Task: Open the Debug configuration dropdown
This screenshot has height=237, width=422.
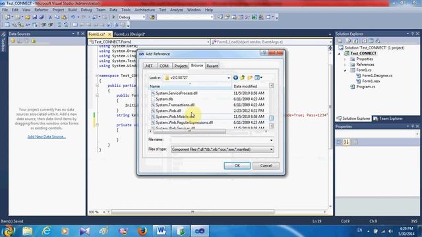Action: coord(144,17)
